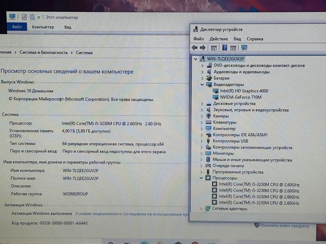Open the license agreement terms link
The height and width of the screenshot is (244, 326).
click(132, 214)
